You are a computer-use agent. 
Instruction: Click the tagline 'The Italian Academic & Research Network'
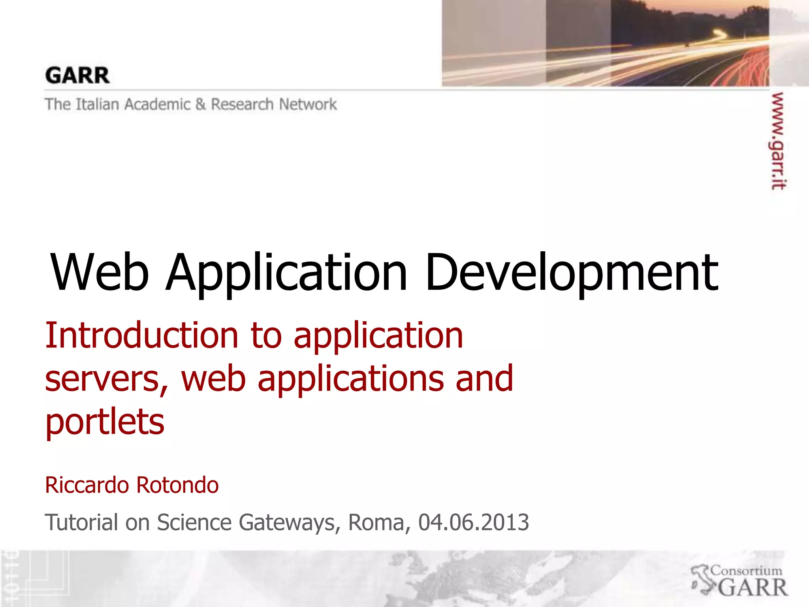point(191,104)
